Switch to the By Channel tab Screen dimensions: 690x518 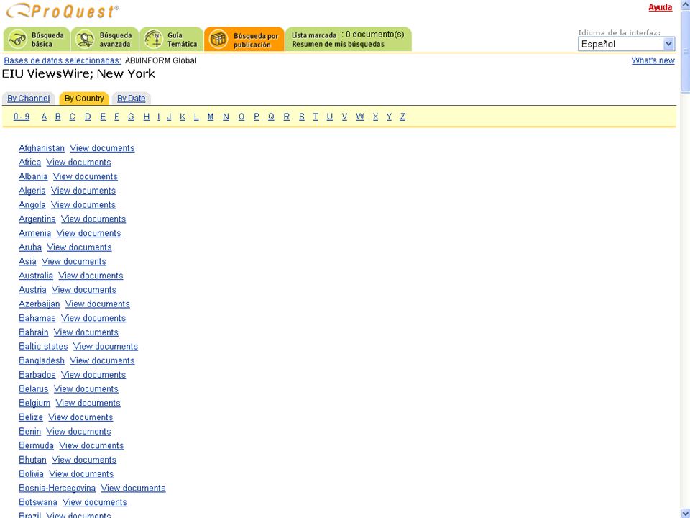click(x=29, y=99)
